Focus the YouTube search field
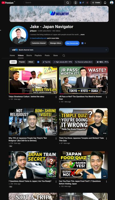 tap(44, 3)
